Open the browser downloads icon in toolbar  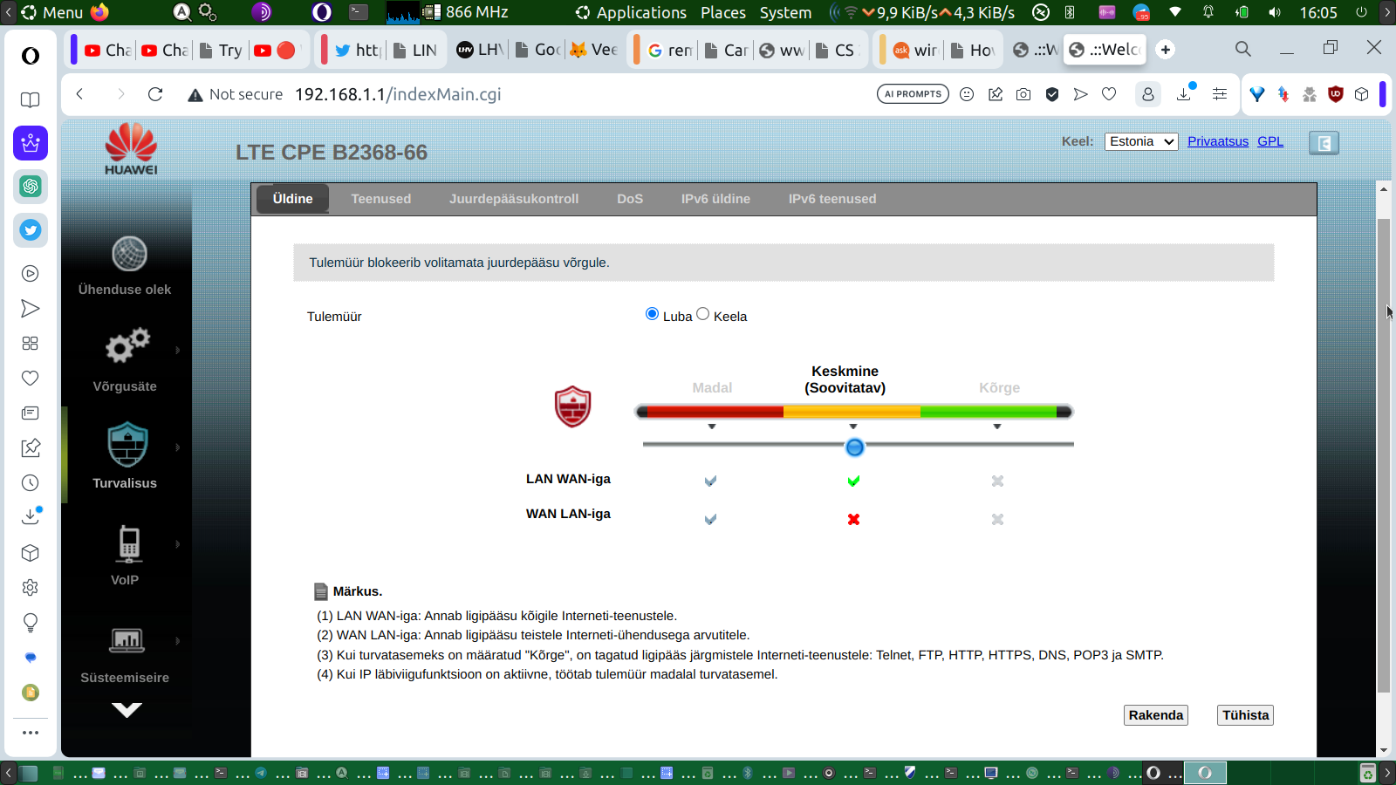click(1185, 93)
